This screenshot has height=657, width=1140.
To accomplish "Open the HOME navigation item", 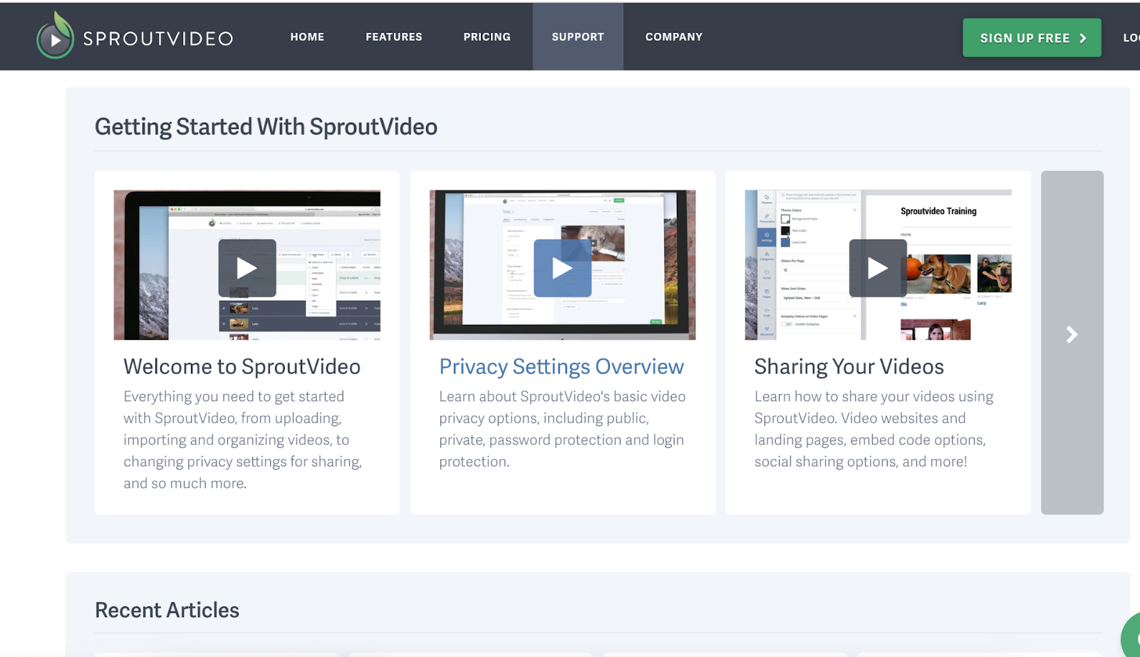I will (x=307, y=36).
